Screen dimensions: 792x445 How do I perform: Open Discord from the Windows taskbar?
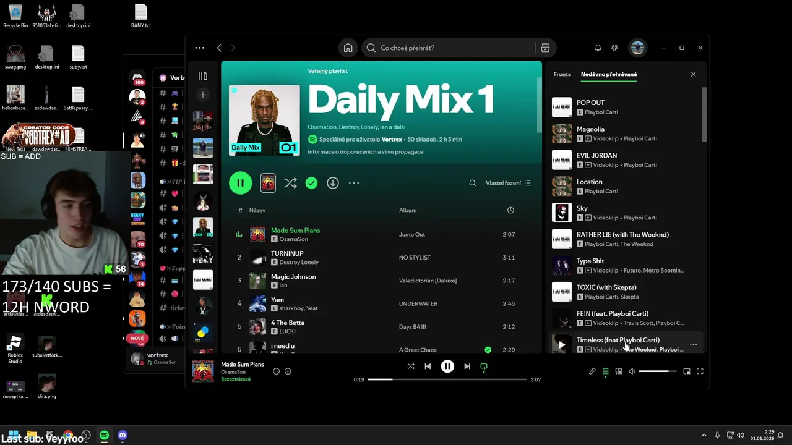pos(123,435)
